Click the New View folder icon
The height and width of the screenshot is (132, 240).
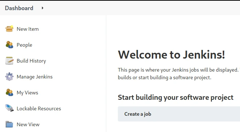[x=9, y=124]
